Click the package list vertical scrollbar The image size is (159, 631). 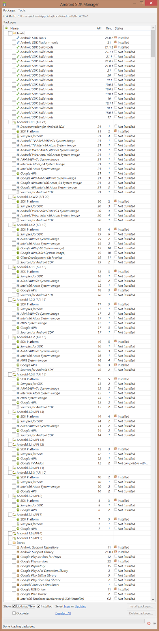pyautogui.click(x=153, y=314)
